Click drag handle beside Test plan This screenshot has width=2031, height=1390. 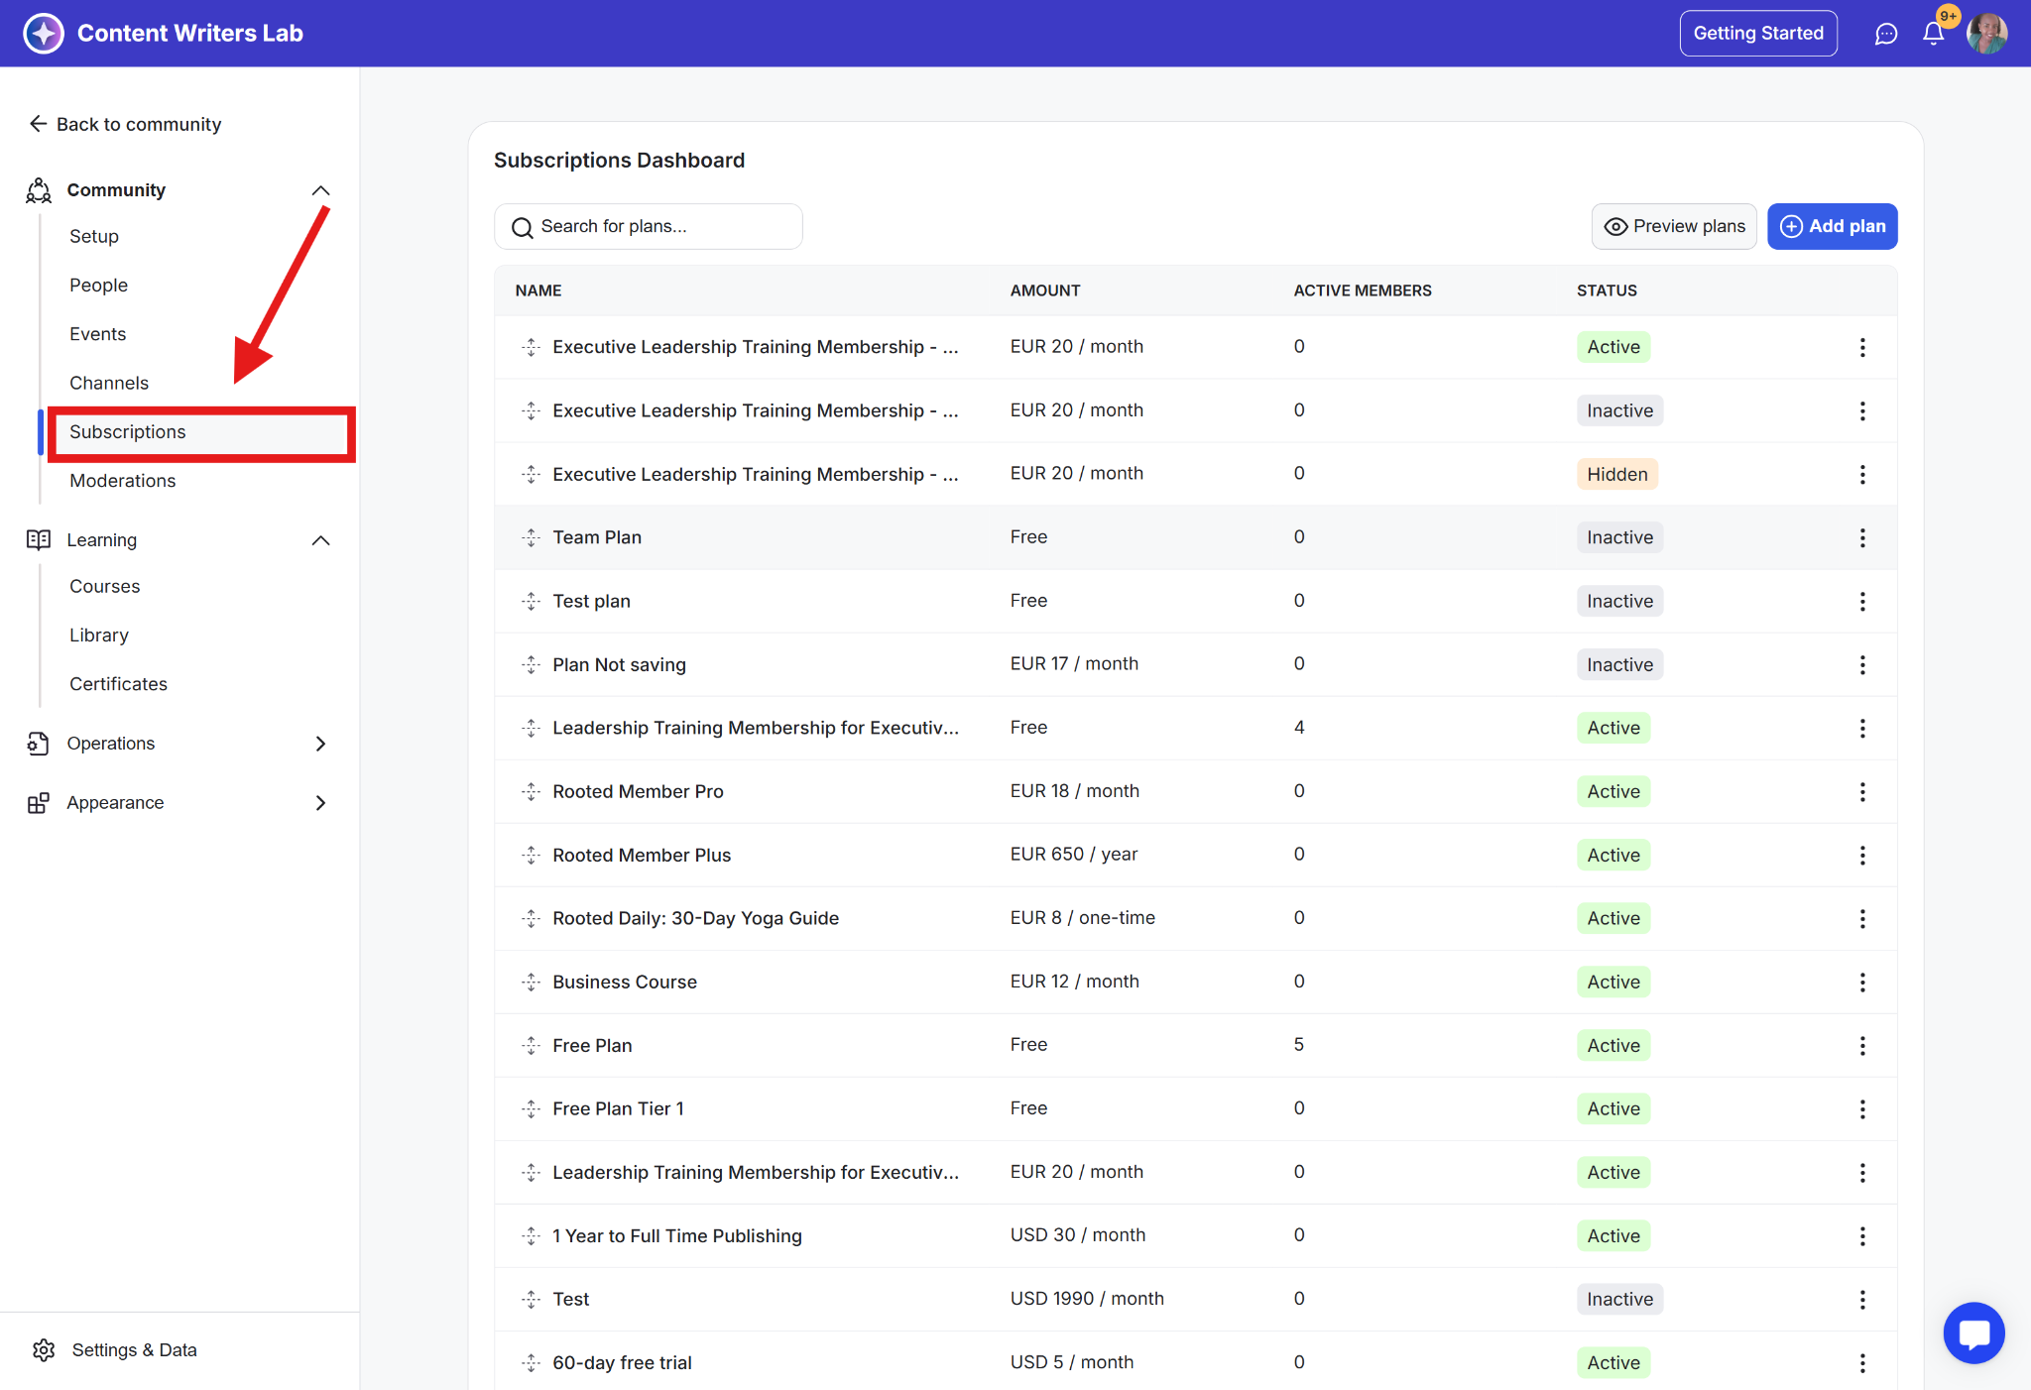point(532,601)
